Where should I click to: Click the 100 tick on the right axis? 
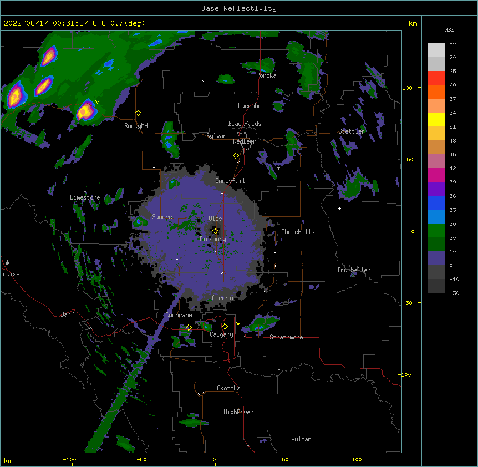(x=407, y=88)
